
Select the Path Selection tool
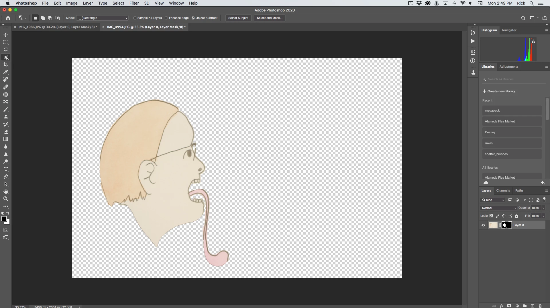[x=6, y=184]
